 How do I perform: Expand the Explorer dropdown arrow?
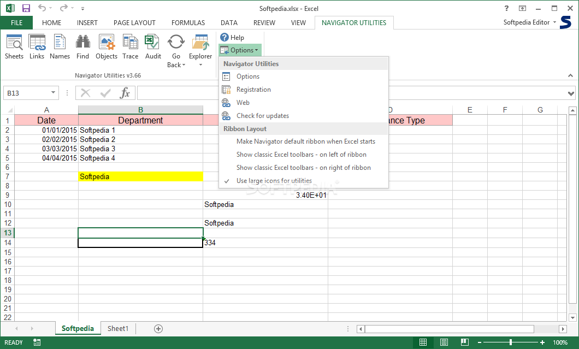200,65
